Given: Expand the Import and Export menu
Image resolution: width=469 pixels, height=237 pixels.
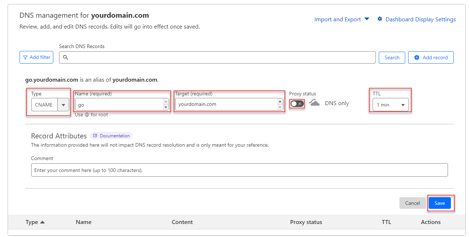Looking at the screenshot, I should click(x=338, y=19).
